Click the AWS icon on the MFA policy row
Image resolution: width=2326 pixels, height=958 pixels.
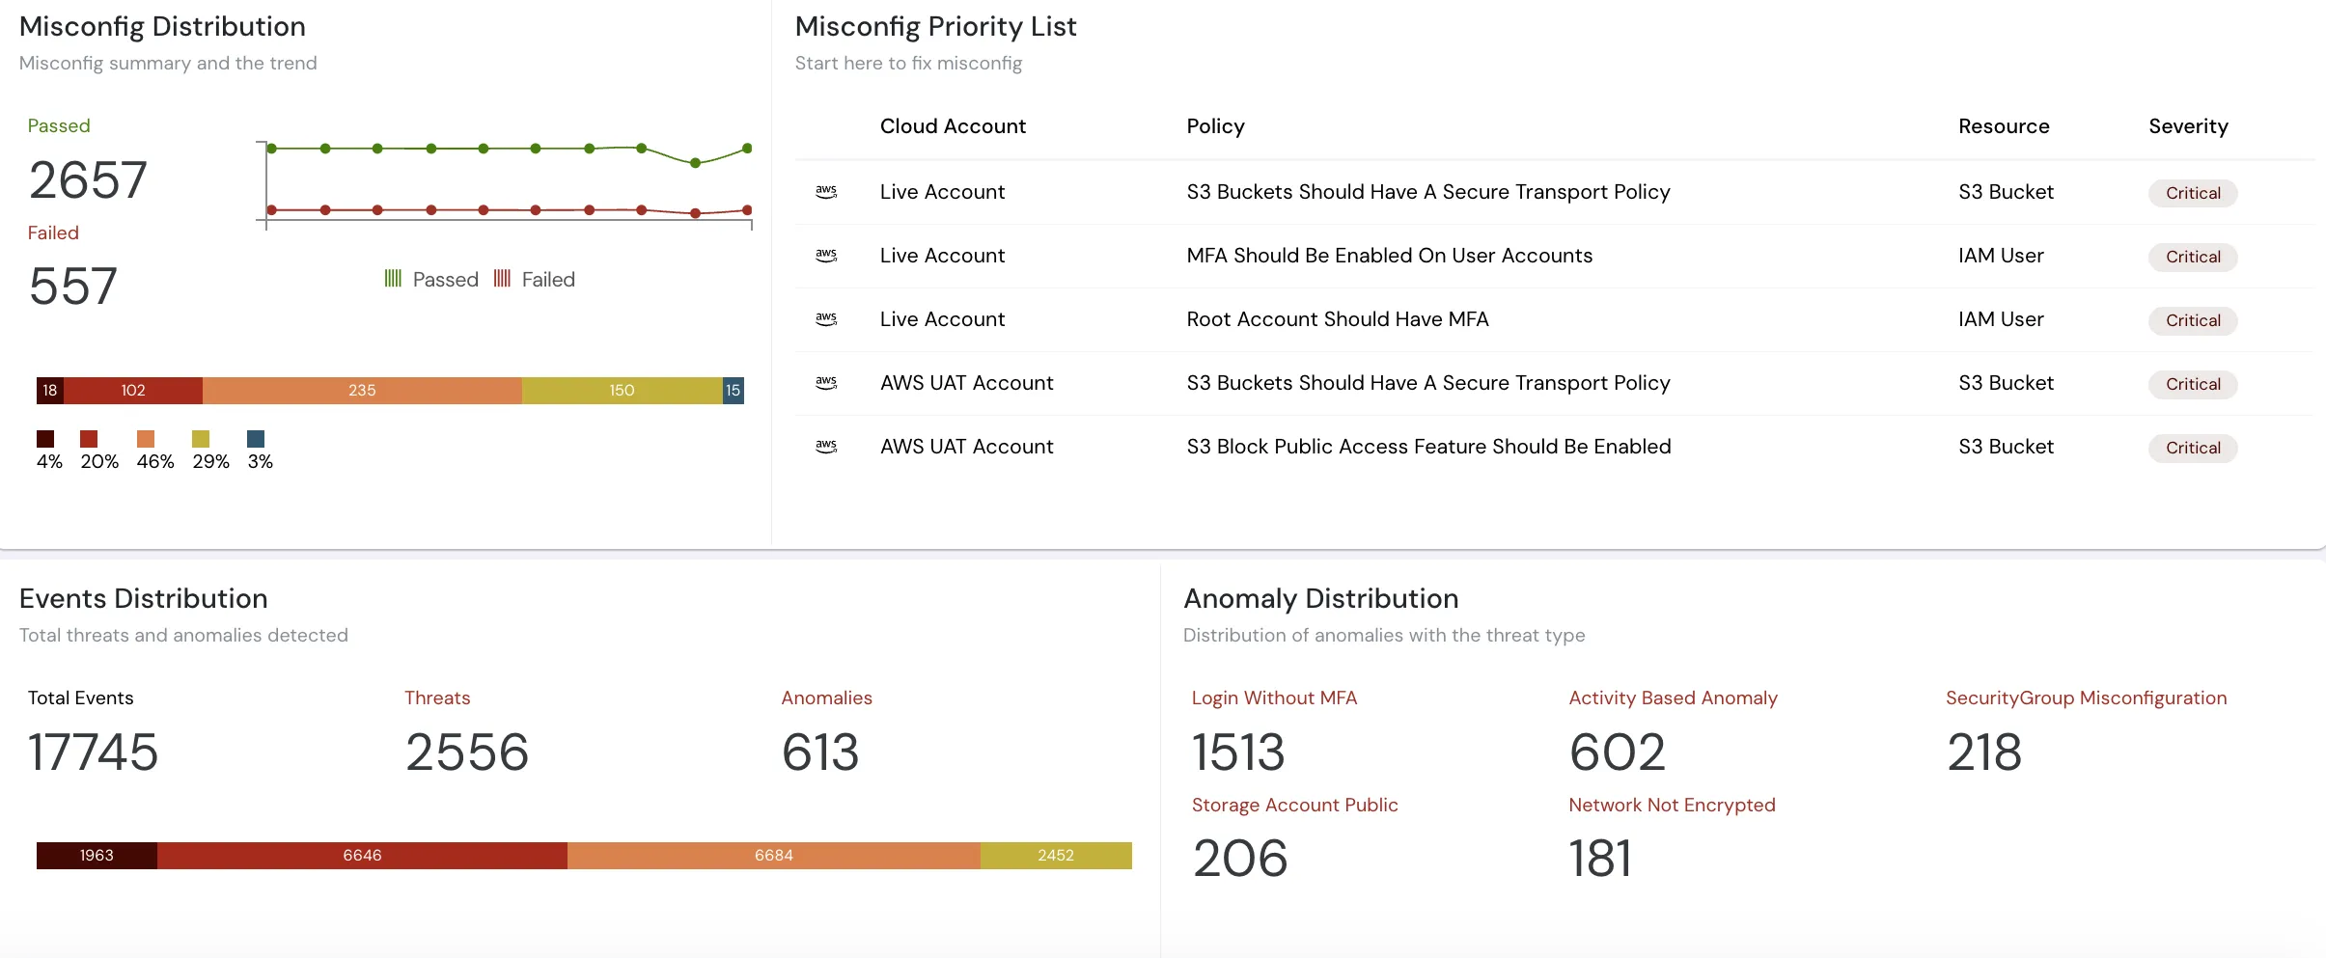click(x=826, y=256)
